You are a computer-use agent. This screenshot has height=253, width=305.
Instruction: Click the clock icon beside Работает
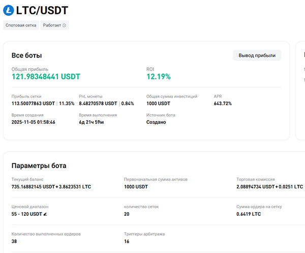pos(65,25)
